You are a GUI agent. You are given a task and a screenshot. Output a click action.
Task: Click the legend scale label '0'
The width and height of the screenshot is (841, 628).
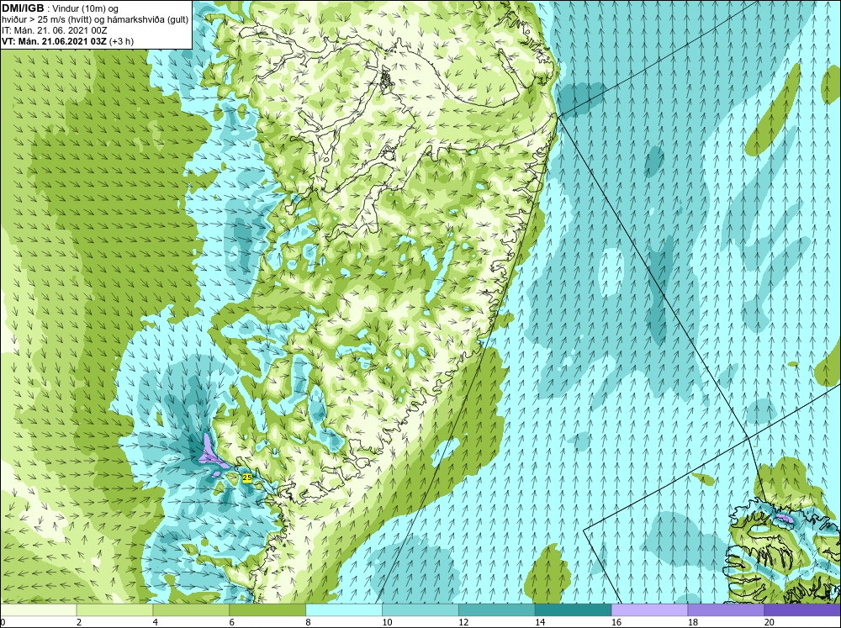[3, 622]
